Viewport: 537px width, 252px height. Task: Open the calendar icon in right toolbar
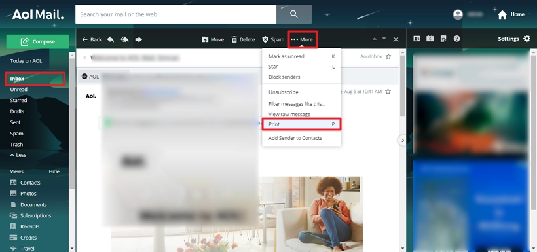pyautogui.click(x=430, y=39)
